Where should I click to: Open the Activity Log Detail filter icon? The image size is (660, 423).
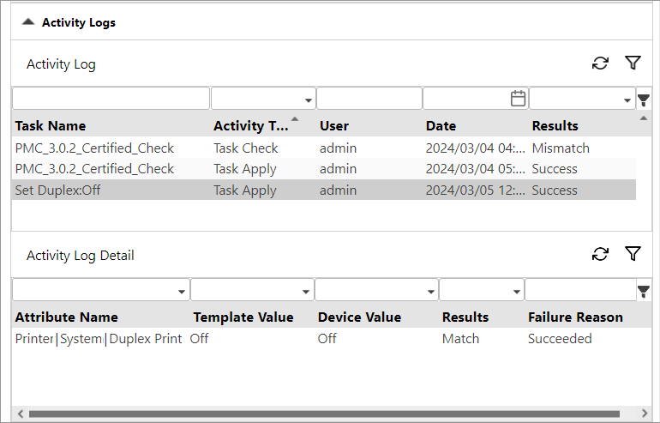(x=633, y=254)
